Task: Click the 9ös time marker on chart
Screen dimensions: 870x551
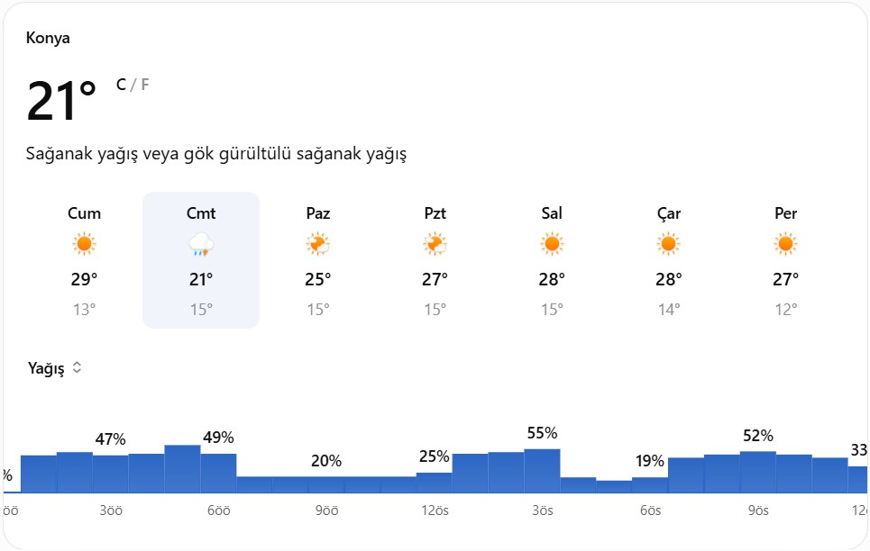Action: click(758, 510)
